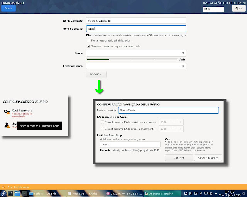The width and height of the screenshot is (247, 197).
Task: Click the panel settings icon at taskbar end
Action: (x=244, y=194)
